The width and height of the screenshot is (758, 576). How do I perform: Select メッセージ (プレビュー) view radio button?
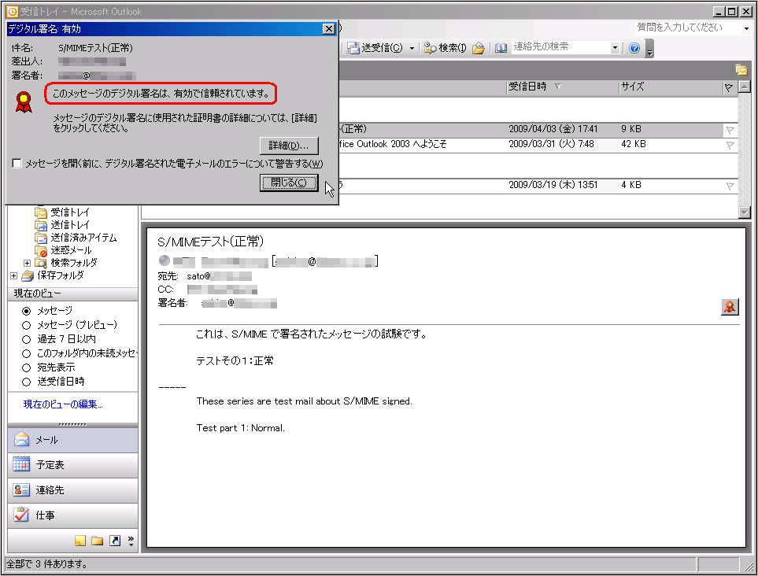click(27, 325)
